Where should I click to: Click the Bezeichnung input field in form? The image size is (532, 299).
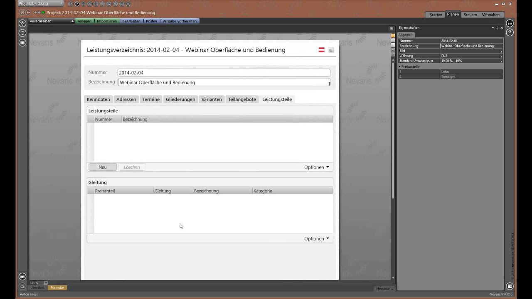pos(224,82)
